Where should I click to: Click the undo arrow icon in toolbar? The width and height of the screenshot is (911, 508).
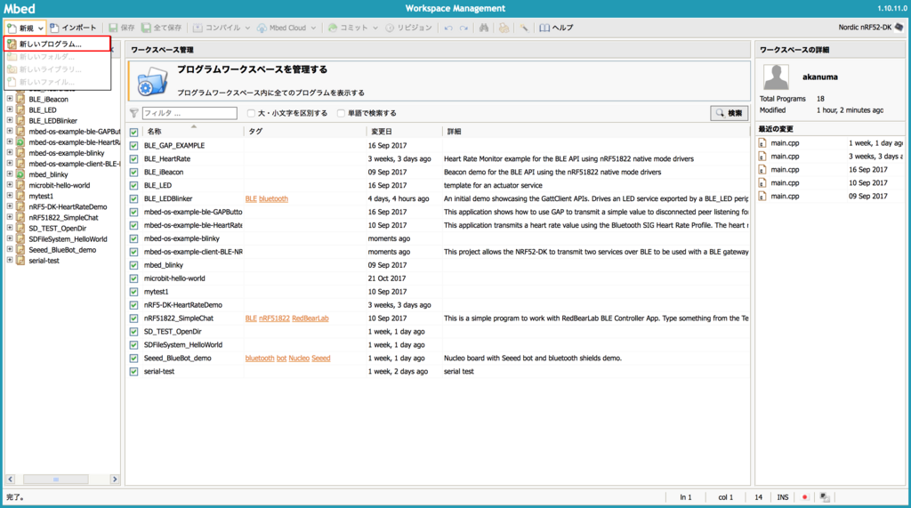[448, 28]
